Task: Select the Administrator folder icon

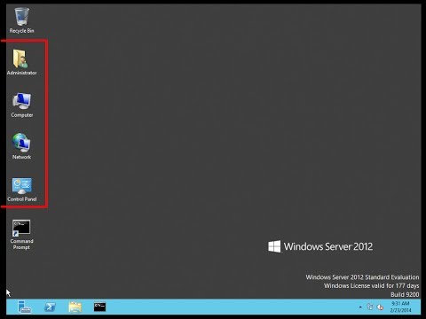Action: point(21,62)
